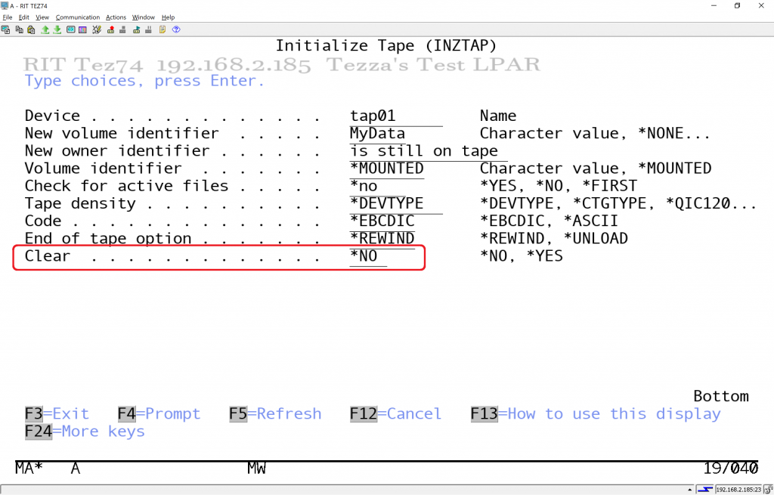The width and height of the screenshot is (774, 495).
Task: Open the Communication menu
Action: [77, 17]
